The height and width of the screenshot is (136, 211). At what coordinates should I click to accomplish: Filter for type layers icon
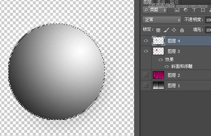(194, 10)
